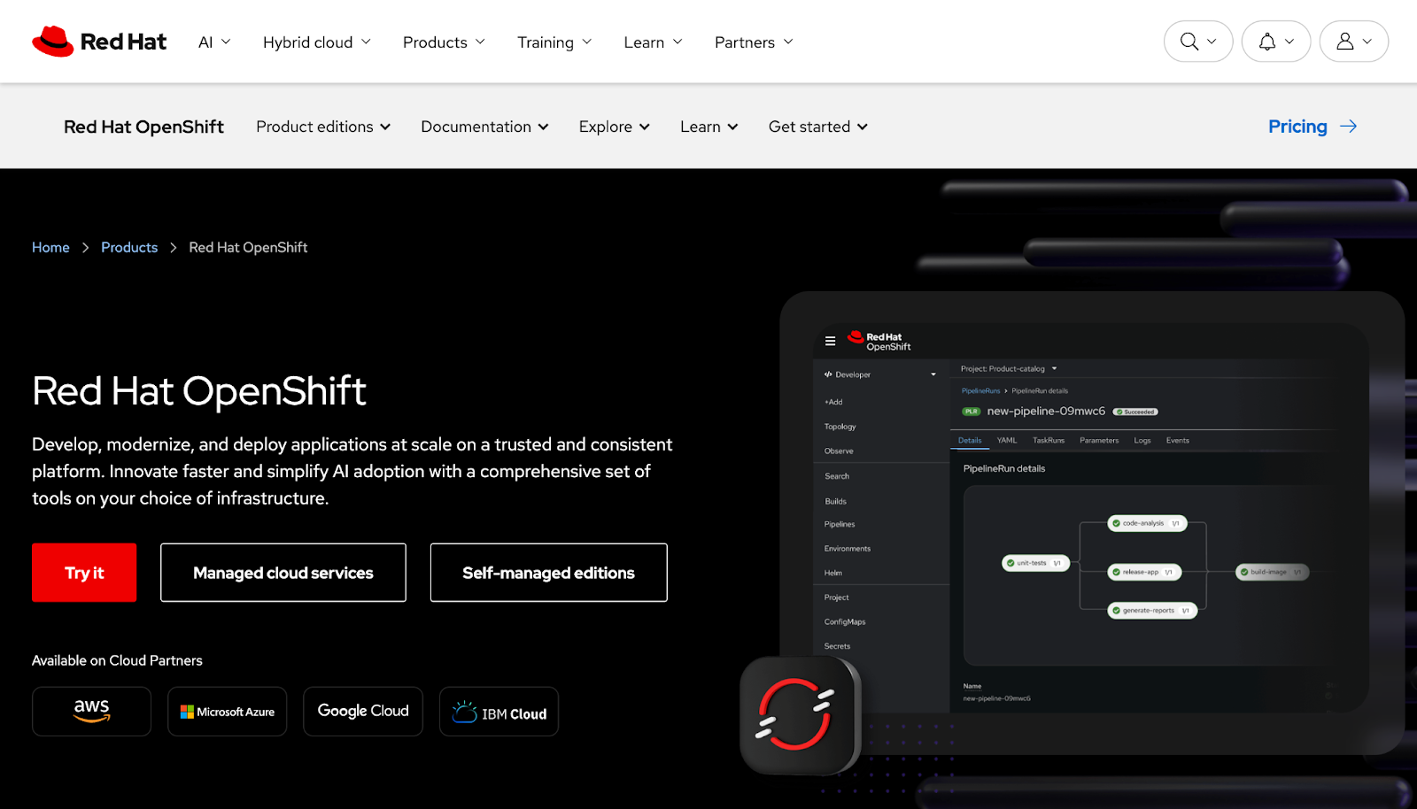1417x809 pixels.
Task: Expand the Partners menu
Action: point(754,42)
